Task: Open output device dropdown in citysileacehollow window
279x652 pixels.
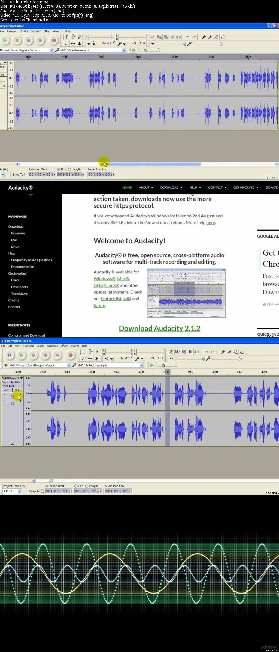Action: pos(52,50)
